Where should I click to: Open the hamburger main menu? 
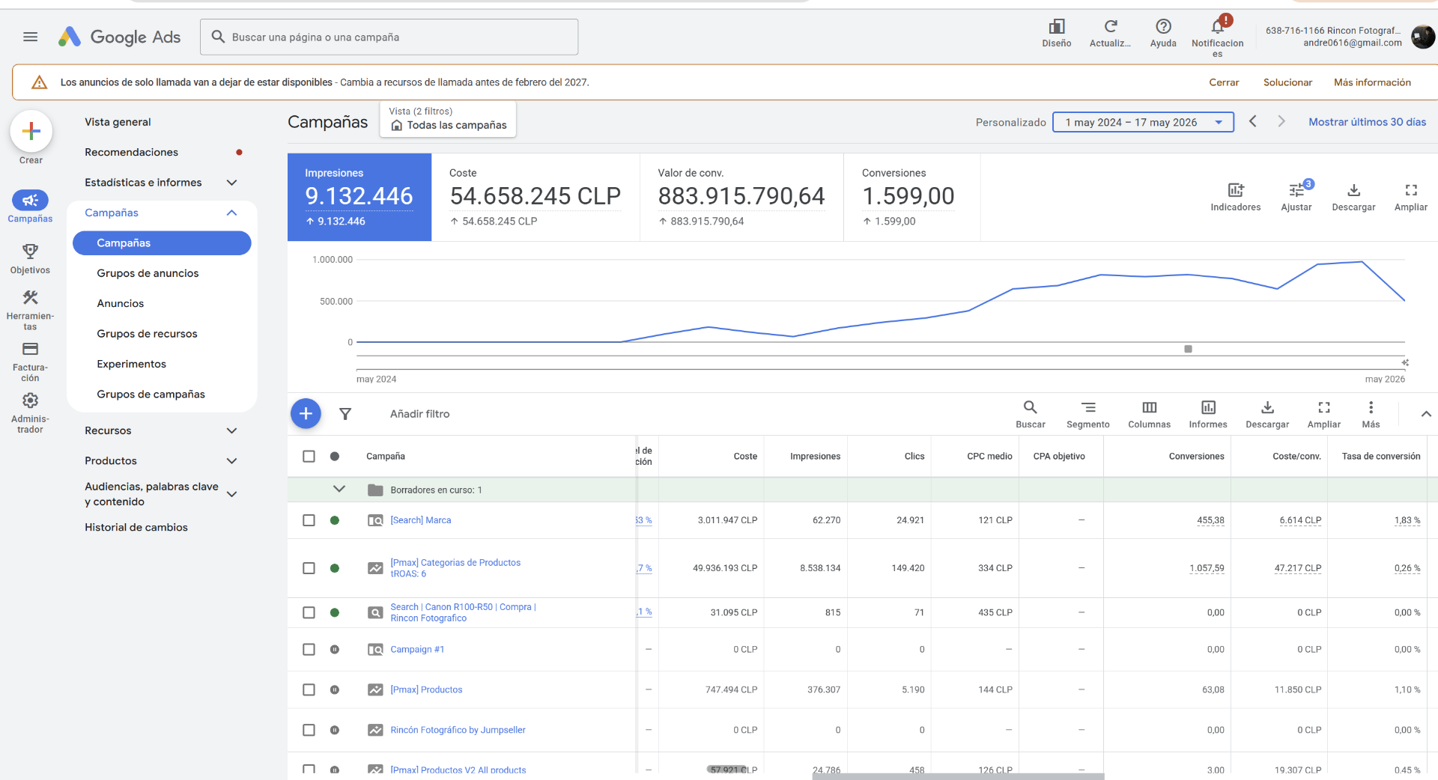(30, 37)
